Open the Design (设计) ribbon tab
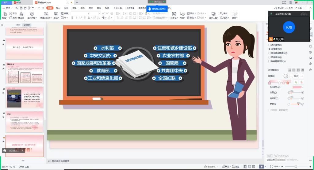Image resolution: width=314 pixels, height=170 pixels. tap(66, 8)
